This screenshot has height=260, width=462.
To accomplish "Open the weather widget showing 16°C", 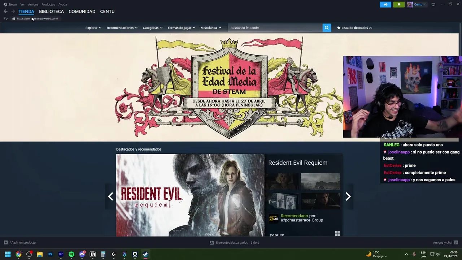I will point(376,254).
